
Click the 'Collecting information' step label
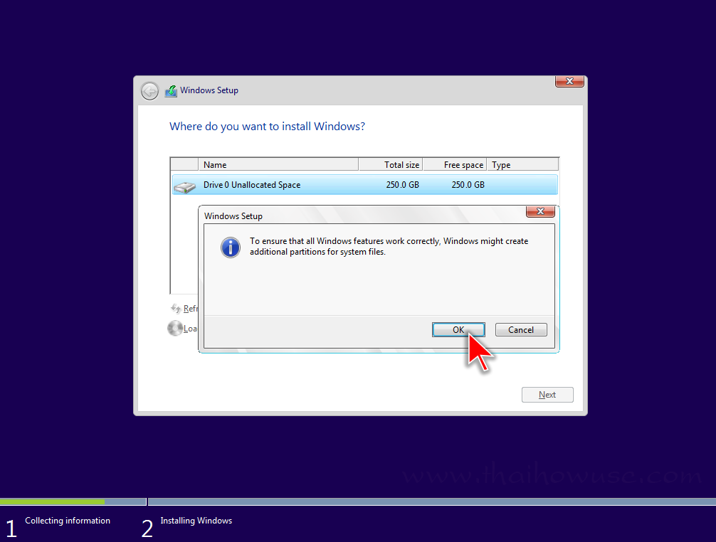pyautogui.click(x=68, y=521)
